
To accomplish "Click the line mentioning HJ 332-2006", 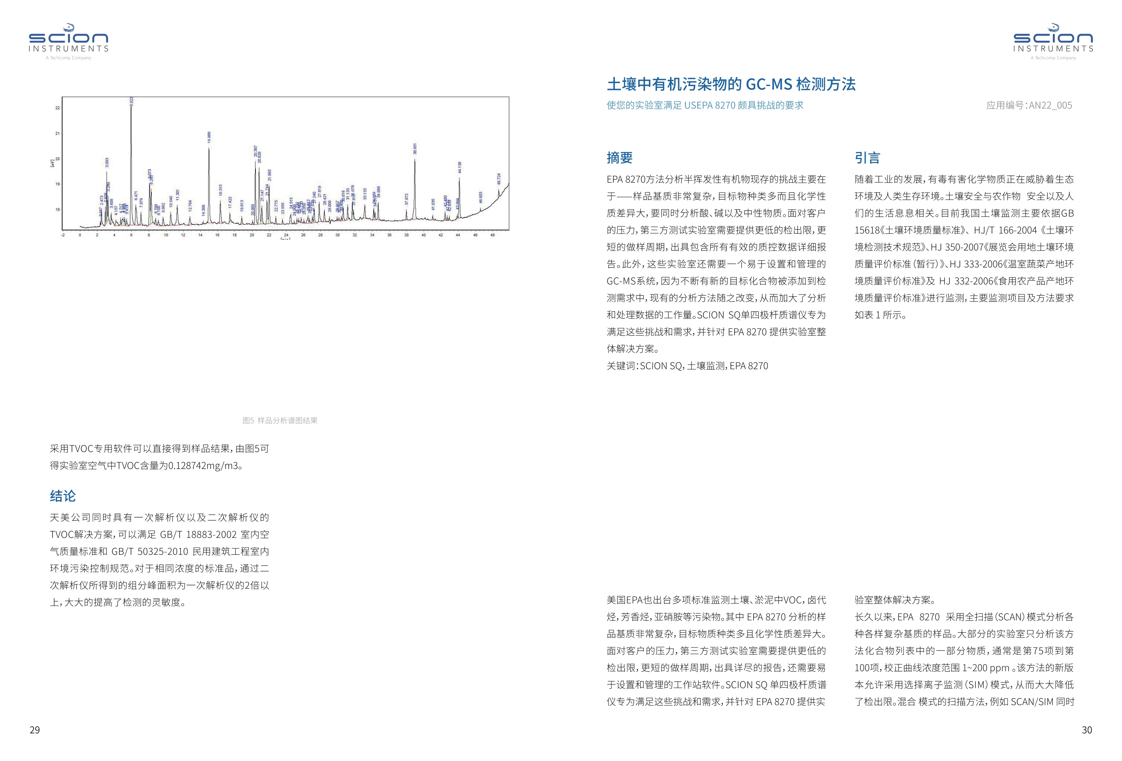I will click(964, 281).
